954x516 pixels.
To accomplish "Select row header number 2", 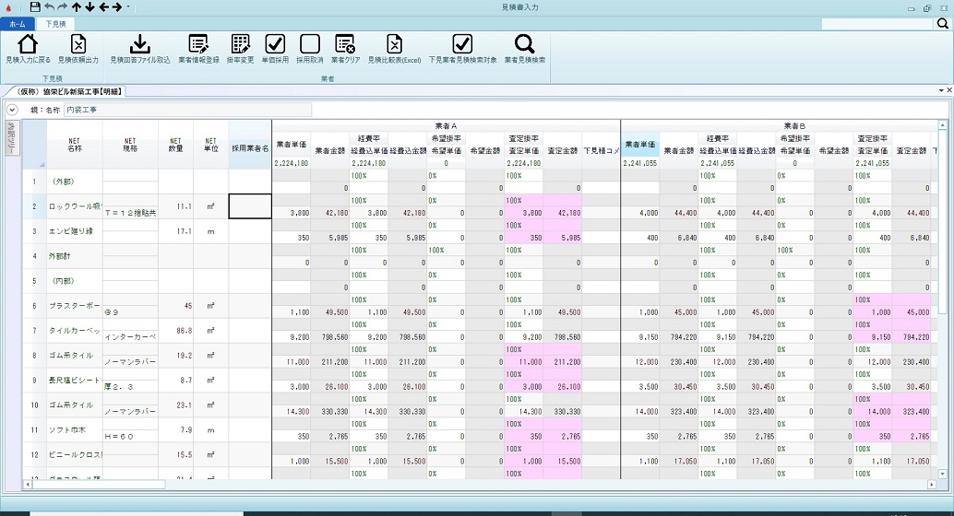I will tap(35, 206).
